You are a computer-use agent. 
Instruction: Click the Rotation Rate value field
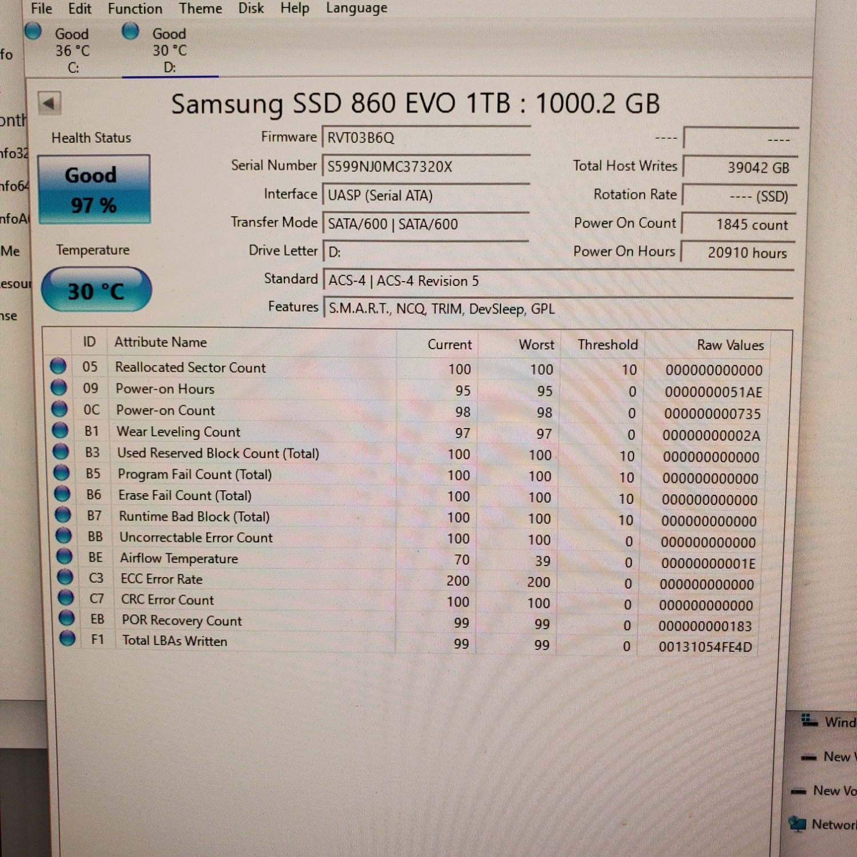click(x=739, y=196)
